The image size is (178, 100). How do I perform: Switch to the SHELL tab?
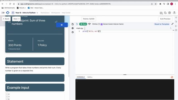[x=90, y=77]
